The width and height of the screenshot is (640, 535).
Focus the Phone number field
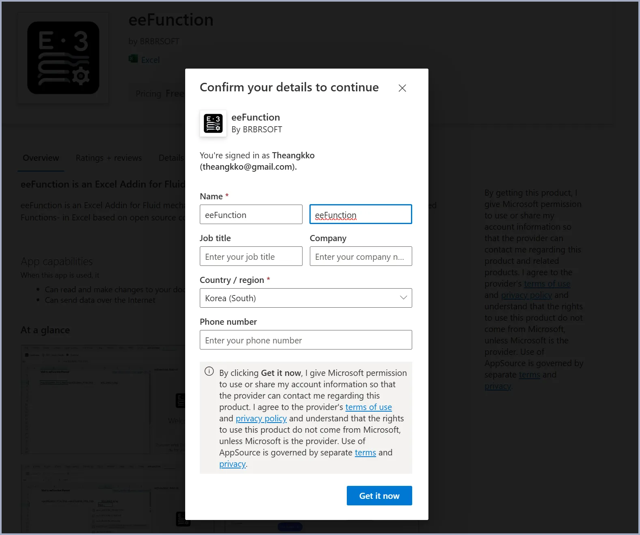pyautogui.click(x=306, y=340)
